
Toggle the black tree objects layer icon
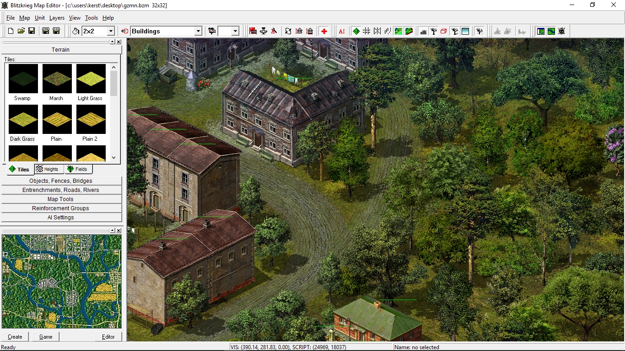(x=434, y=31)
